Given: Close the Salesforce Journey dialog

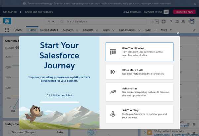Looking at the screenshot, I should [x=178, y=33].
